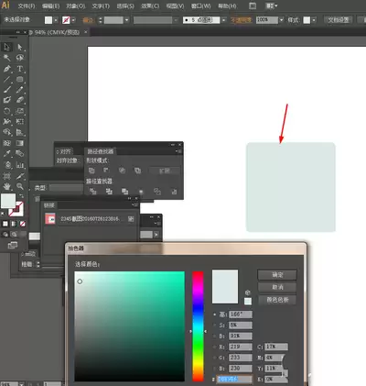Select the Zoom magnifier tool

20,186
